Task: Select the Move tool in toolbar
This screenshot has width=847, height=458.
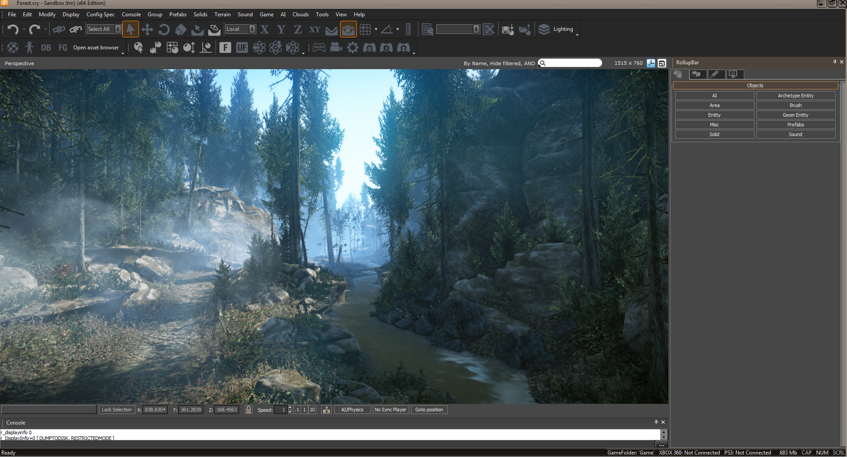Action: (147, 30)
